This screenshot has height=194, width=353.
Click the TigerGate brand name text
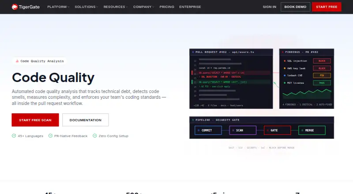29,7
